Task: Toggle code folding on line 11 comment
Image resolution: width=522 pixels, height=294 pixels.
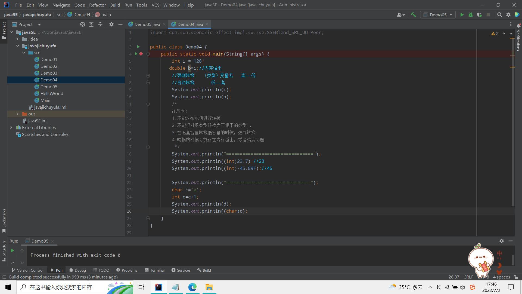Action: pos(148,104)
